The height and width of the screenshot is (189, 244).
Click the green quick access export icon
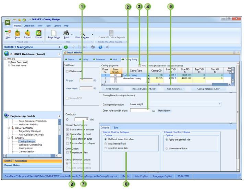pos(24,20)
